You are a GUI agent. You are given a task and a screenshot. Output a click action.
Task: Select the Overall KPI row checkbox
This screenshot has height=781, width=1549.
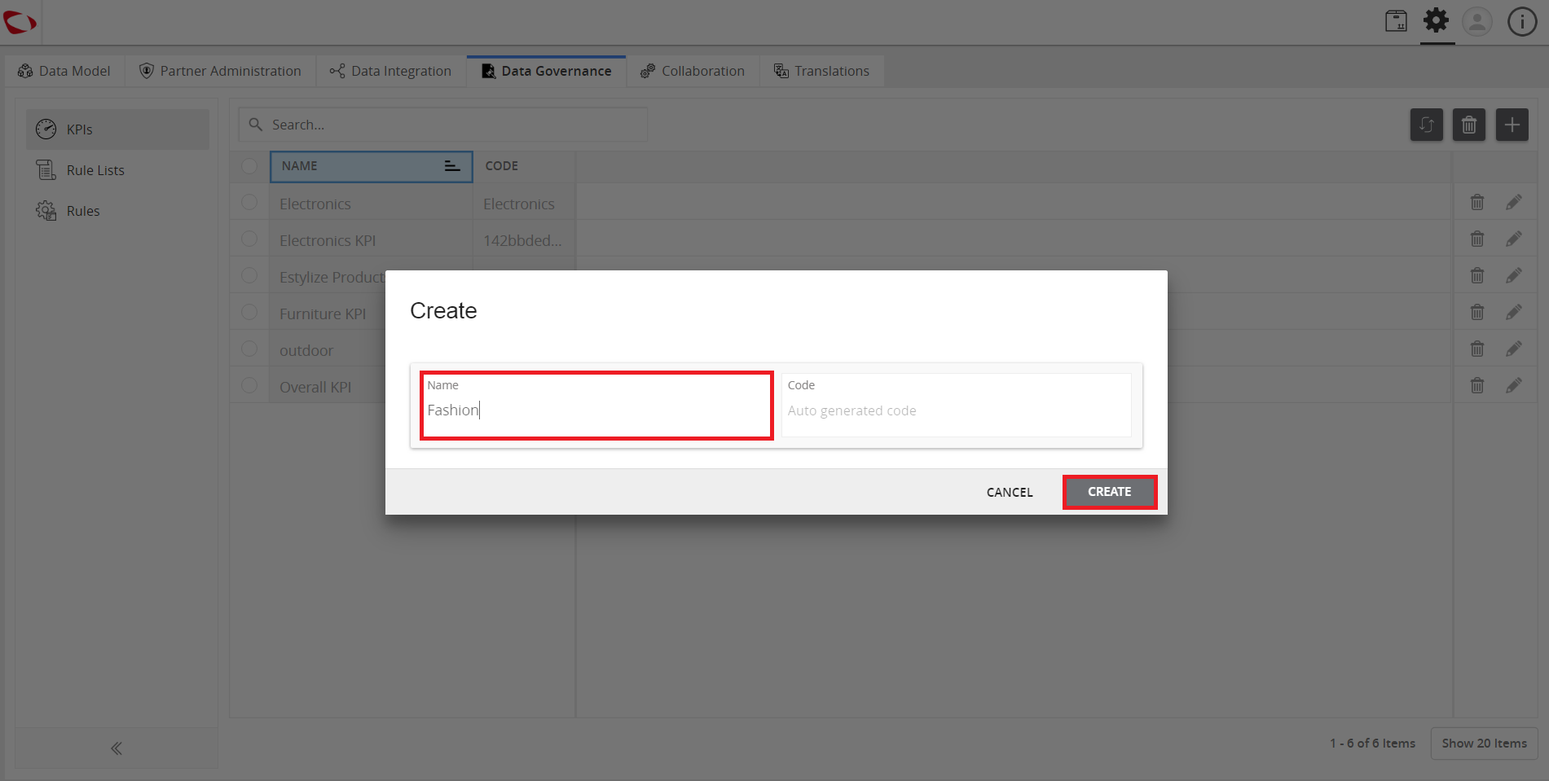point(249,385)
